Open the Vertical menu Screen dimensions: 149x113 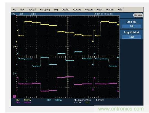coord(32,10)
